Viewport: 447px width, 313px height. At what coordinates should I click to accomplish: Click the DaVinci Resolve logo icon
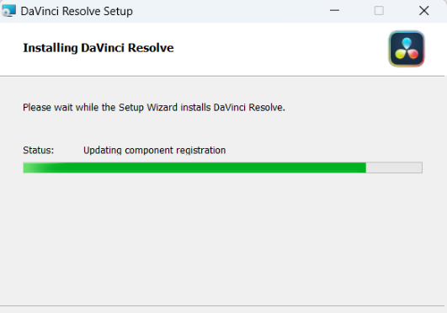(407, 49)
